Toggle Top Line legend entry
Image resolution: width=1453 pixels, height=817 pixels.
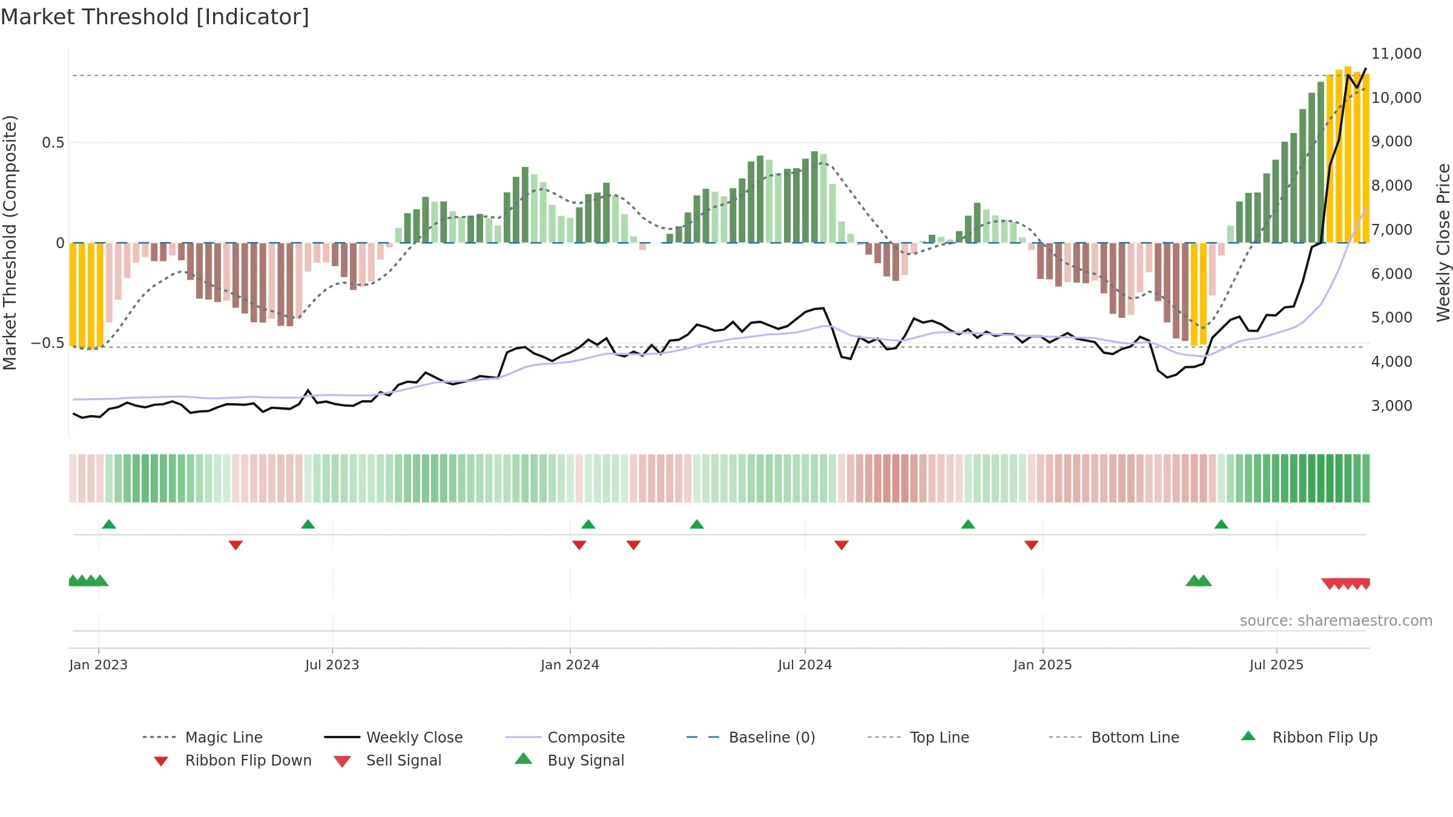pyautogui.click(x=918, y=737)
